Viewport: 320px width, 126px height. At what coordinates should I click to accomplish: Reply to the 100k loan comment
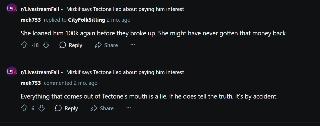point(71,45)
